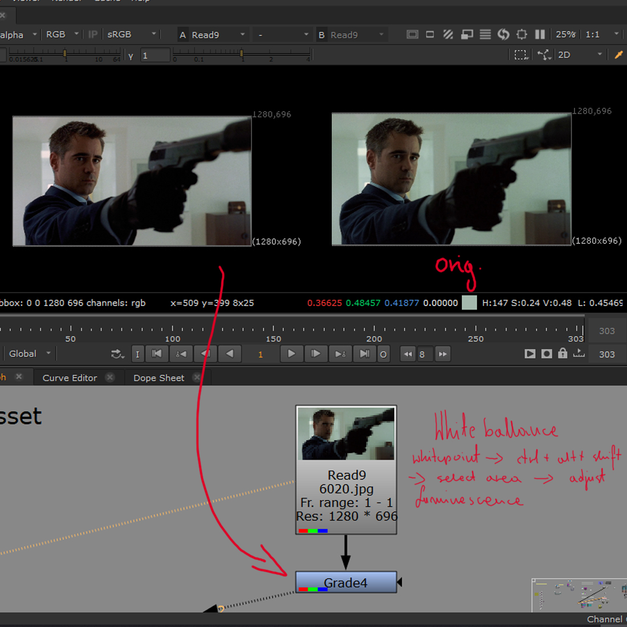
Task: Switch to the Curve Editor tab
Action: click(x=70, y=378)
